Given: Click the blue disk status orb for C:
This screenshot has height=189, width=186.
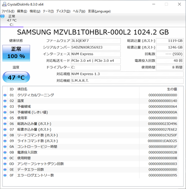Looking at the screenshot, I should click(2, 16).
